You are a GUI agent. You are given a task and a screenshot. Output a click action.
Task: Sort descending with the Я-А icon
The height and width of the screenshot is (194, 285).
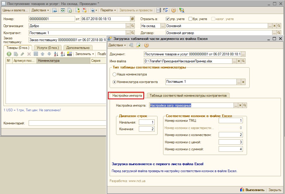(x=63, y=54)
